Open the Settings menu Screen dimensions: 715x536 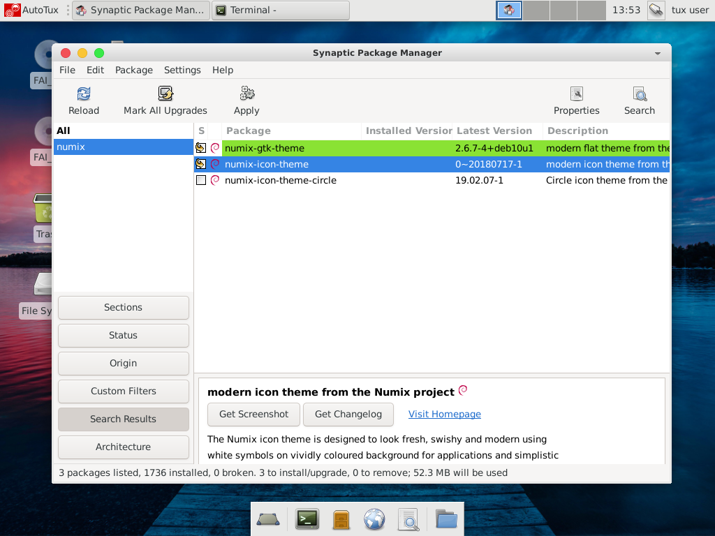pyautogui.click(x=182, y=70)
